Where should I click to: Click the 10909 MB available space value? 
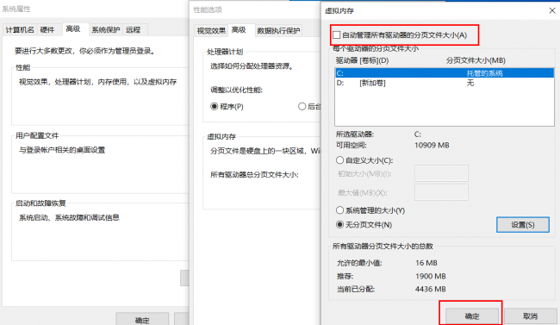[x=432, y=145]
